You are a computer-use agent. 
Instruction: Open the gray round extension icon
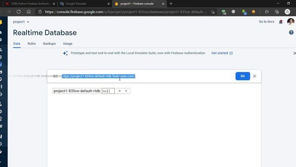233,12
